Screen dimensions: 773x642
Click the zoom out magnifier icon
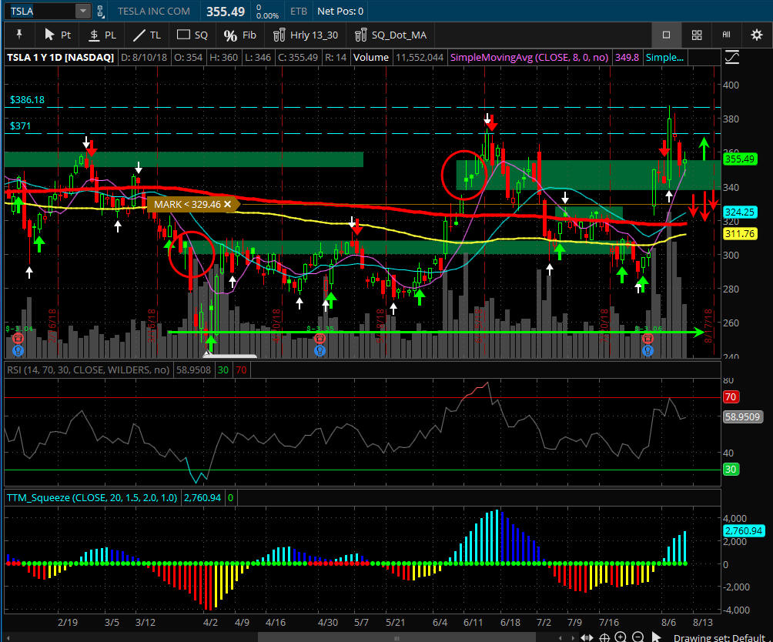pyautogui.click(x=637, y=637)
